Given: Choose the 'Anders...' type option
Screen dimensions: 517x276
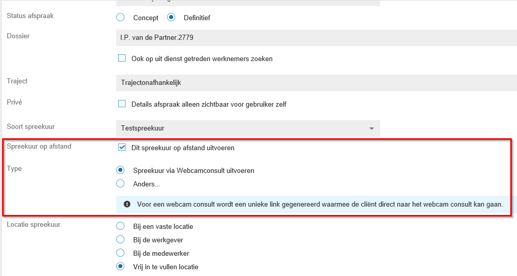Looking at the screenshot, I should (x=121, y=183).
